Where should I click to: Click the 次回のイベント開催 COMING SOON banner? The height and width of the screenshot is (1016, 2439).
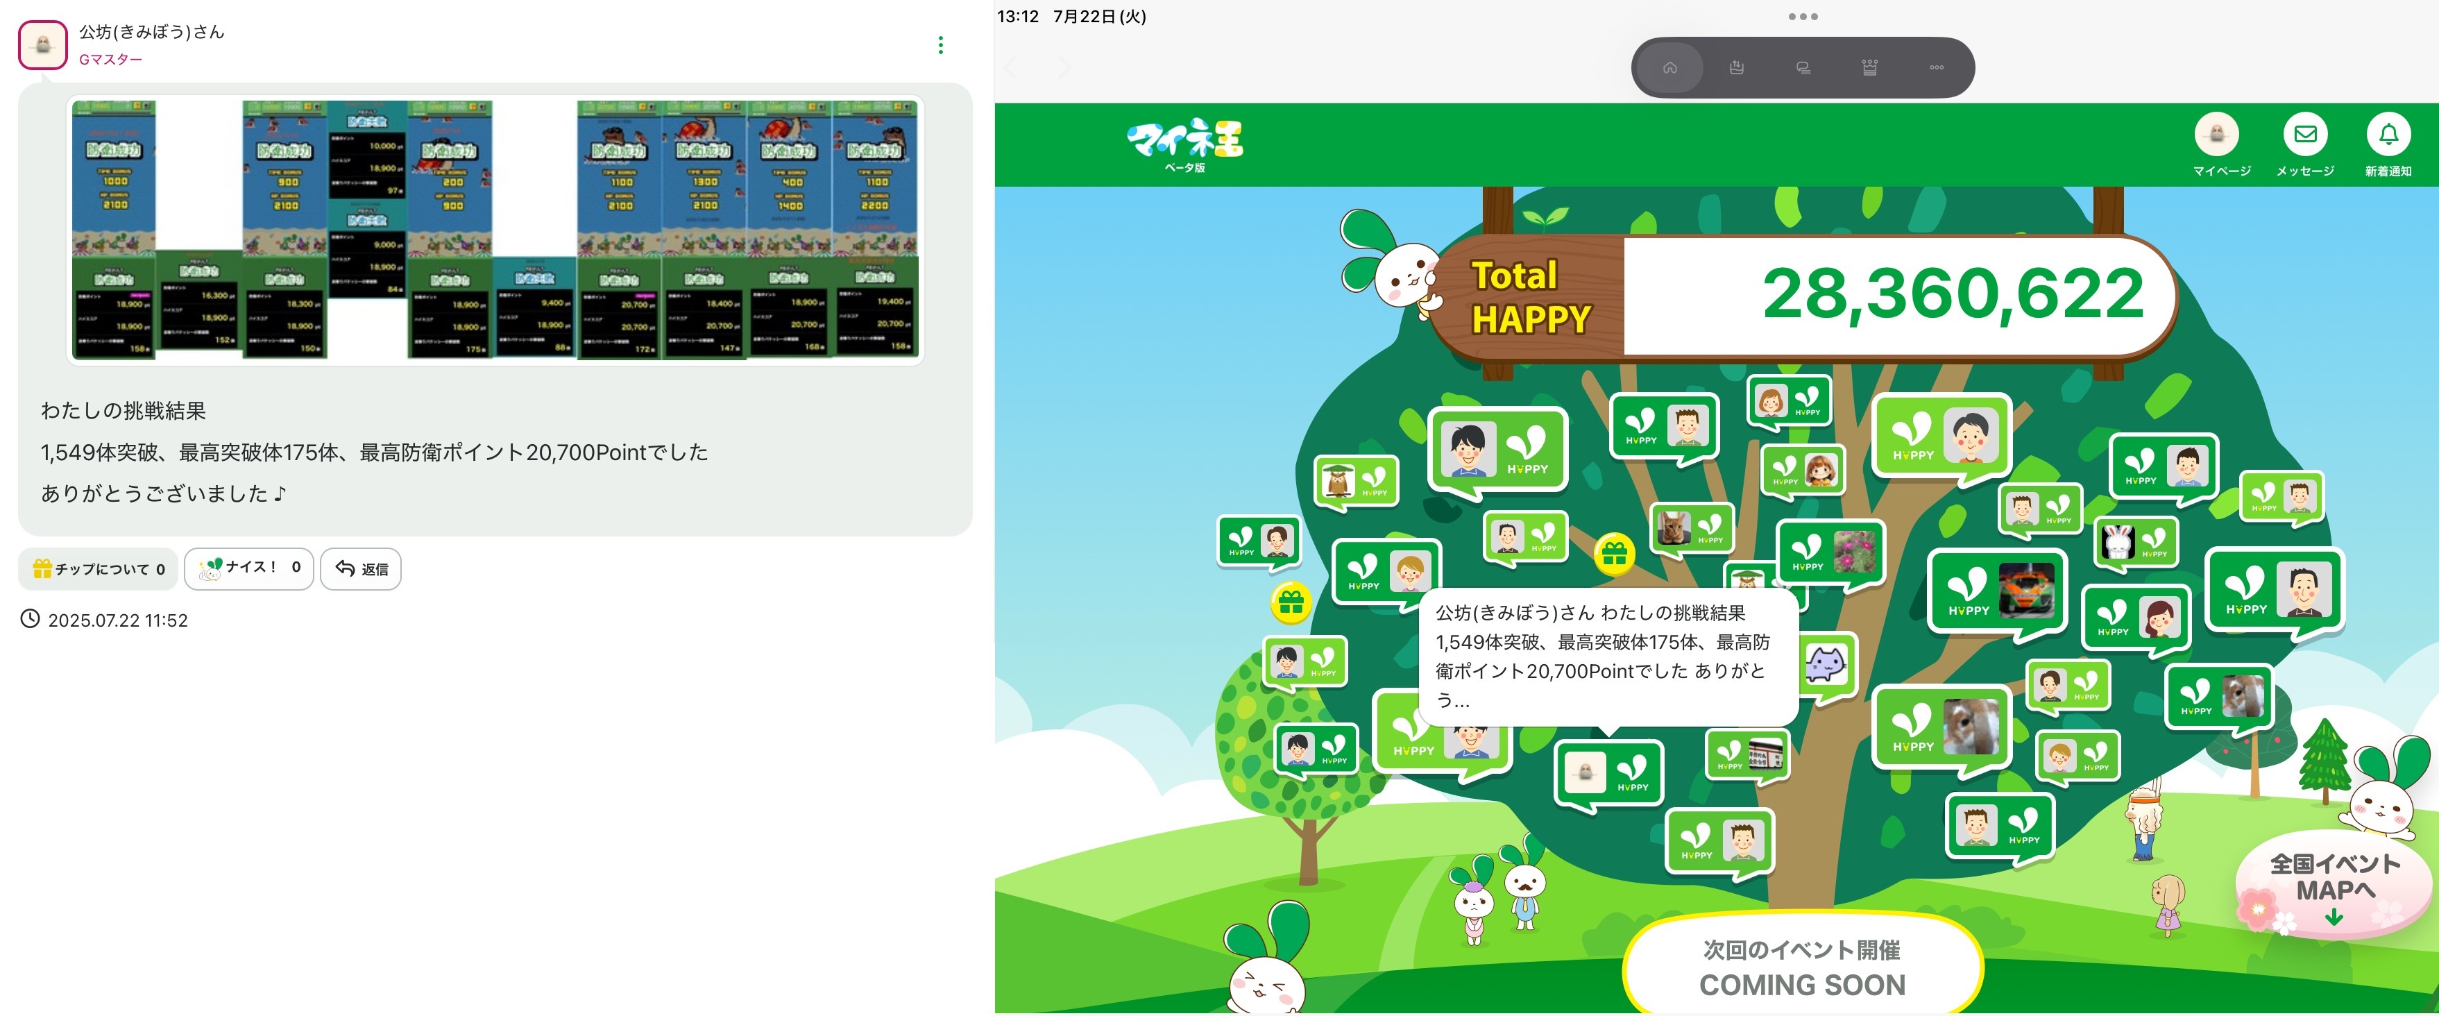[1802, 967]
